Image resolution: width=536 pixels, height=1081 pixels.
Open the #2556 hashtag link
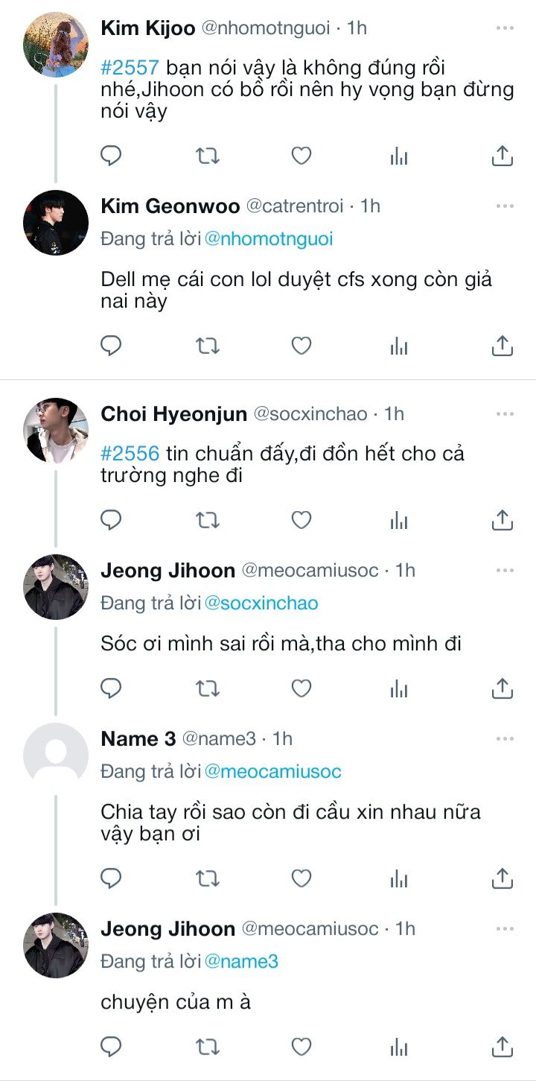tap(130, 453)
